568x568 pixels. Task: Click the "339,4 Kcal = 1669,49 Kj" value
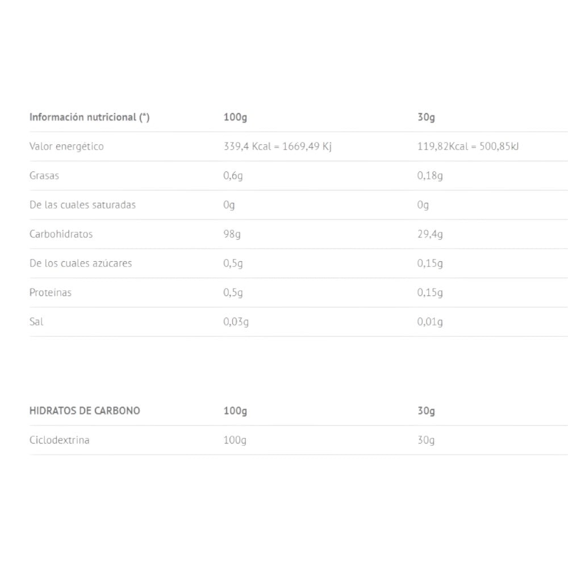277,147
